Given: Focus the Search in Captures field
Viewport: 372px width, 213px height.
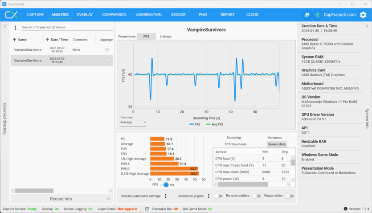Looking at the screenshot, I should click(67, 27).
